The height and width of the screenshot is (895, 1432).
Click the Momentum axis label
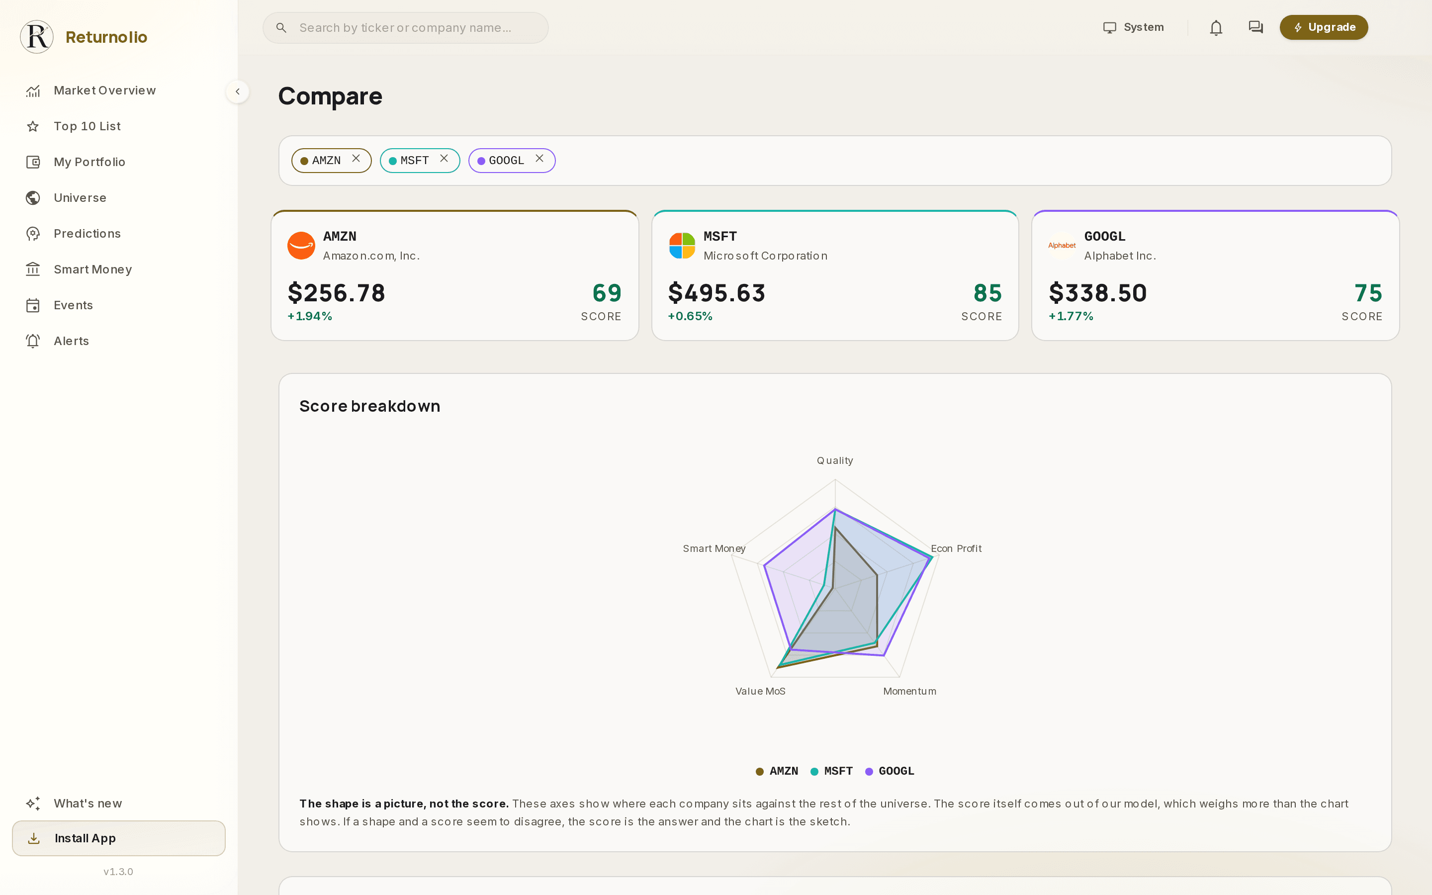coord(909,691)
